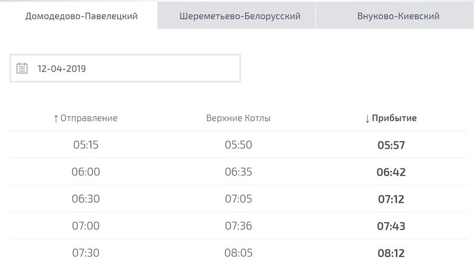This screenshot has width=475, height=264.
Task: Select the 05:15 departure time
Action: (86, 145)
